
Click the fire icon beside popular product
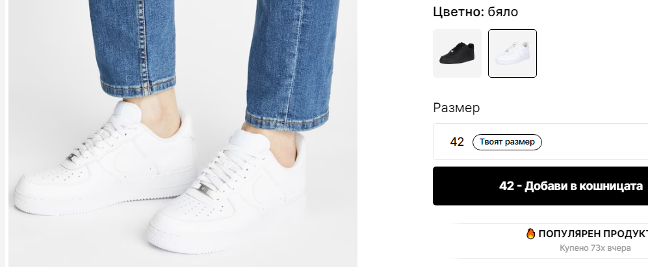530,234
